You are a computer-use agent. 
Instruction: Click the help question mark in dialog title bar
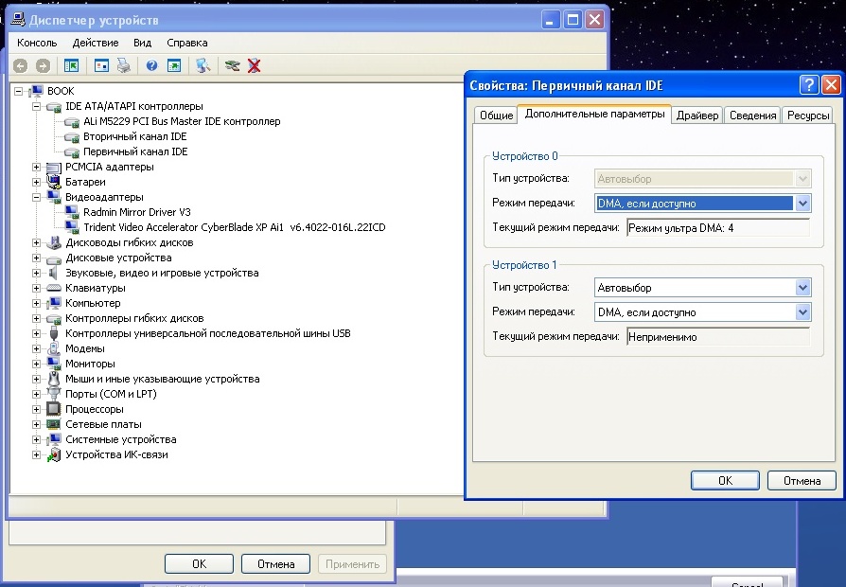click(x=808, y=85)
